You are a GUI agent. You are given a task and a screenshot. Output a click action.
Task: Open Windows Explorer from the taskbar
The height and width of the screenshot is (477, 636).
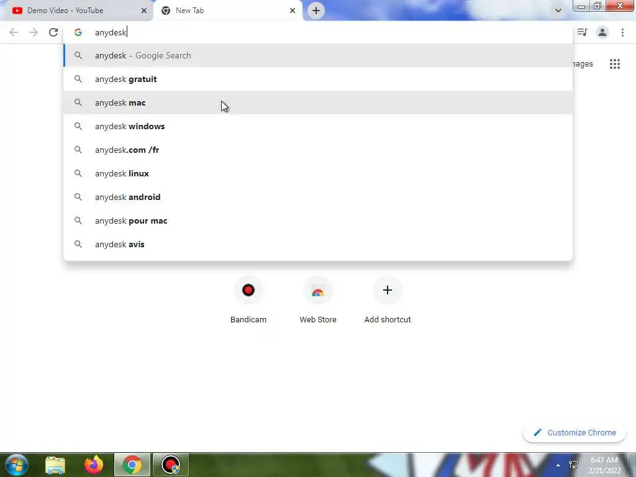point(55,465)
